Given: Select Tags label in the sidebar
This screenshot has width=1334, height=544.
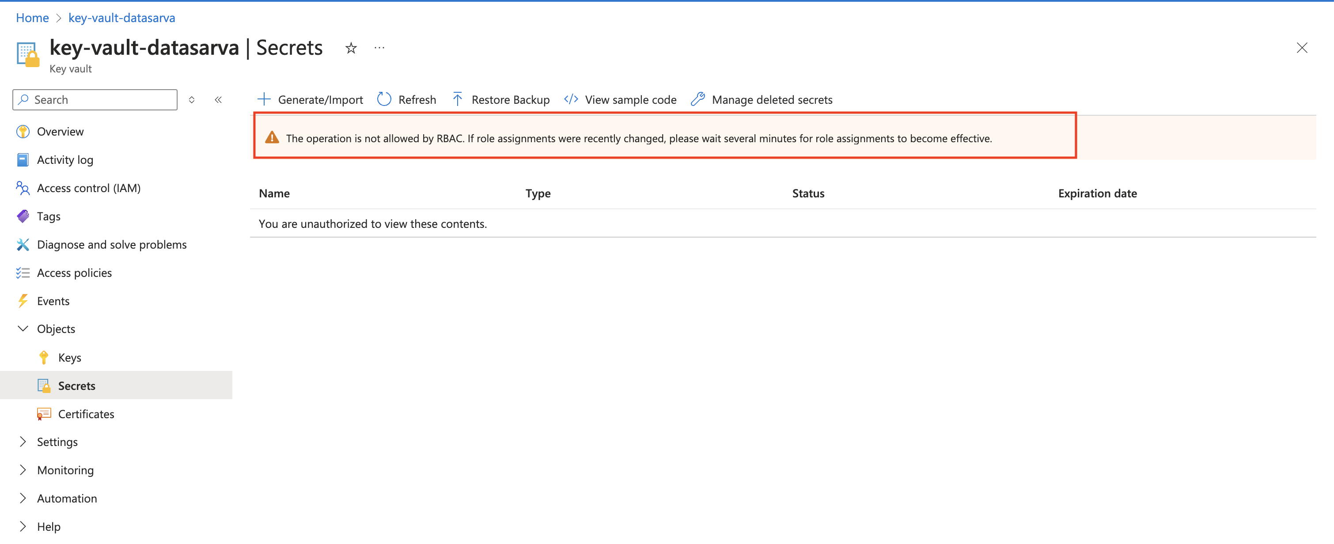Looking at the screenshot, I should pyautogui.click(x=49, y=216).
